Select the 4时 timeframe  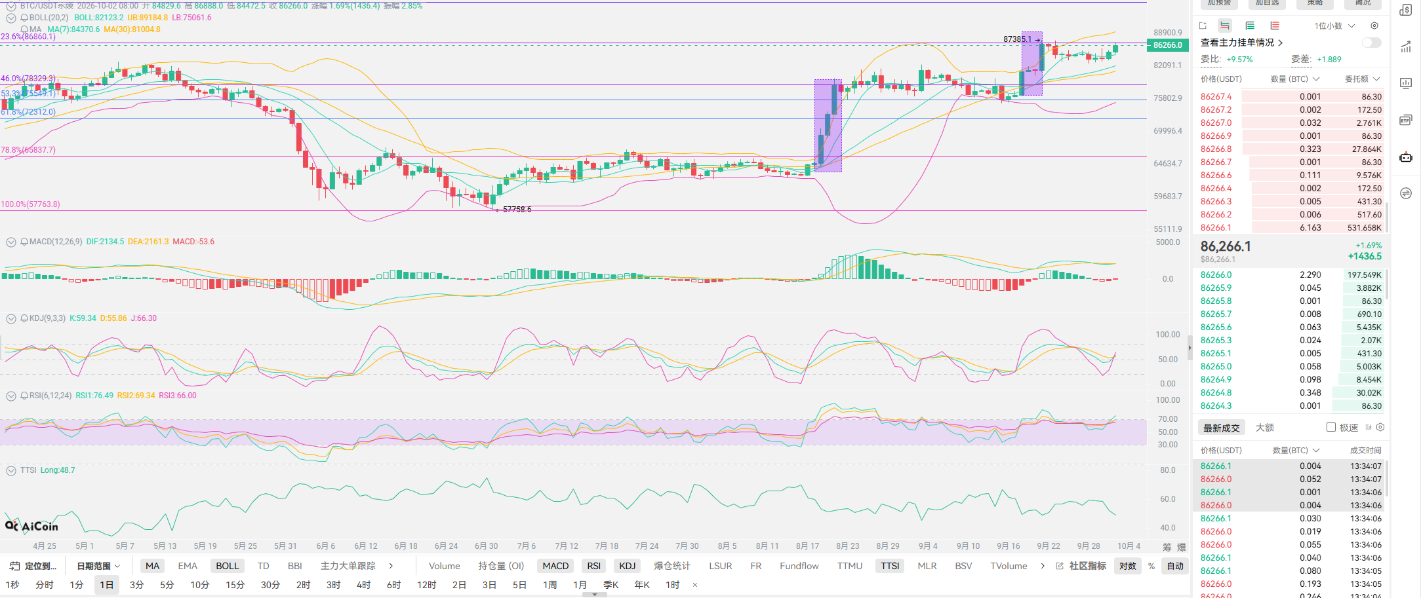point(364,584)
